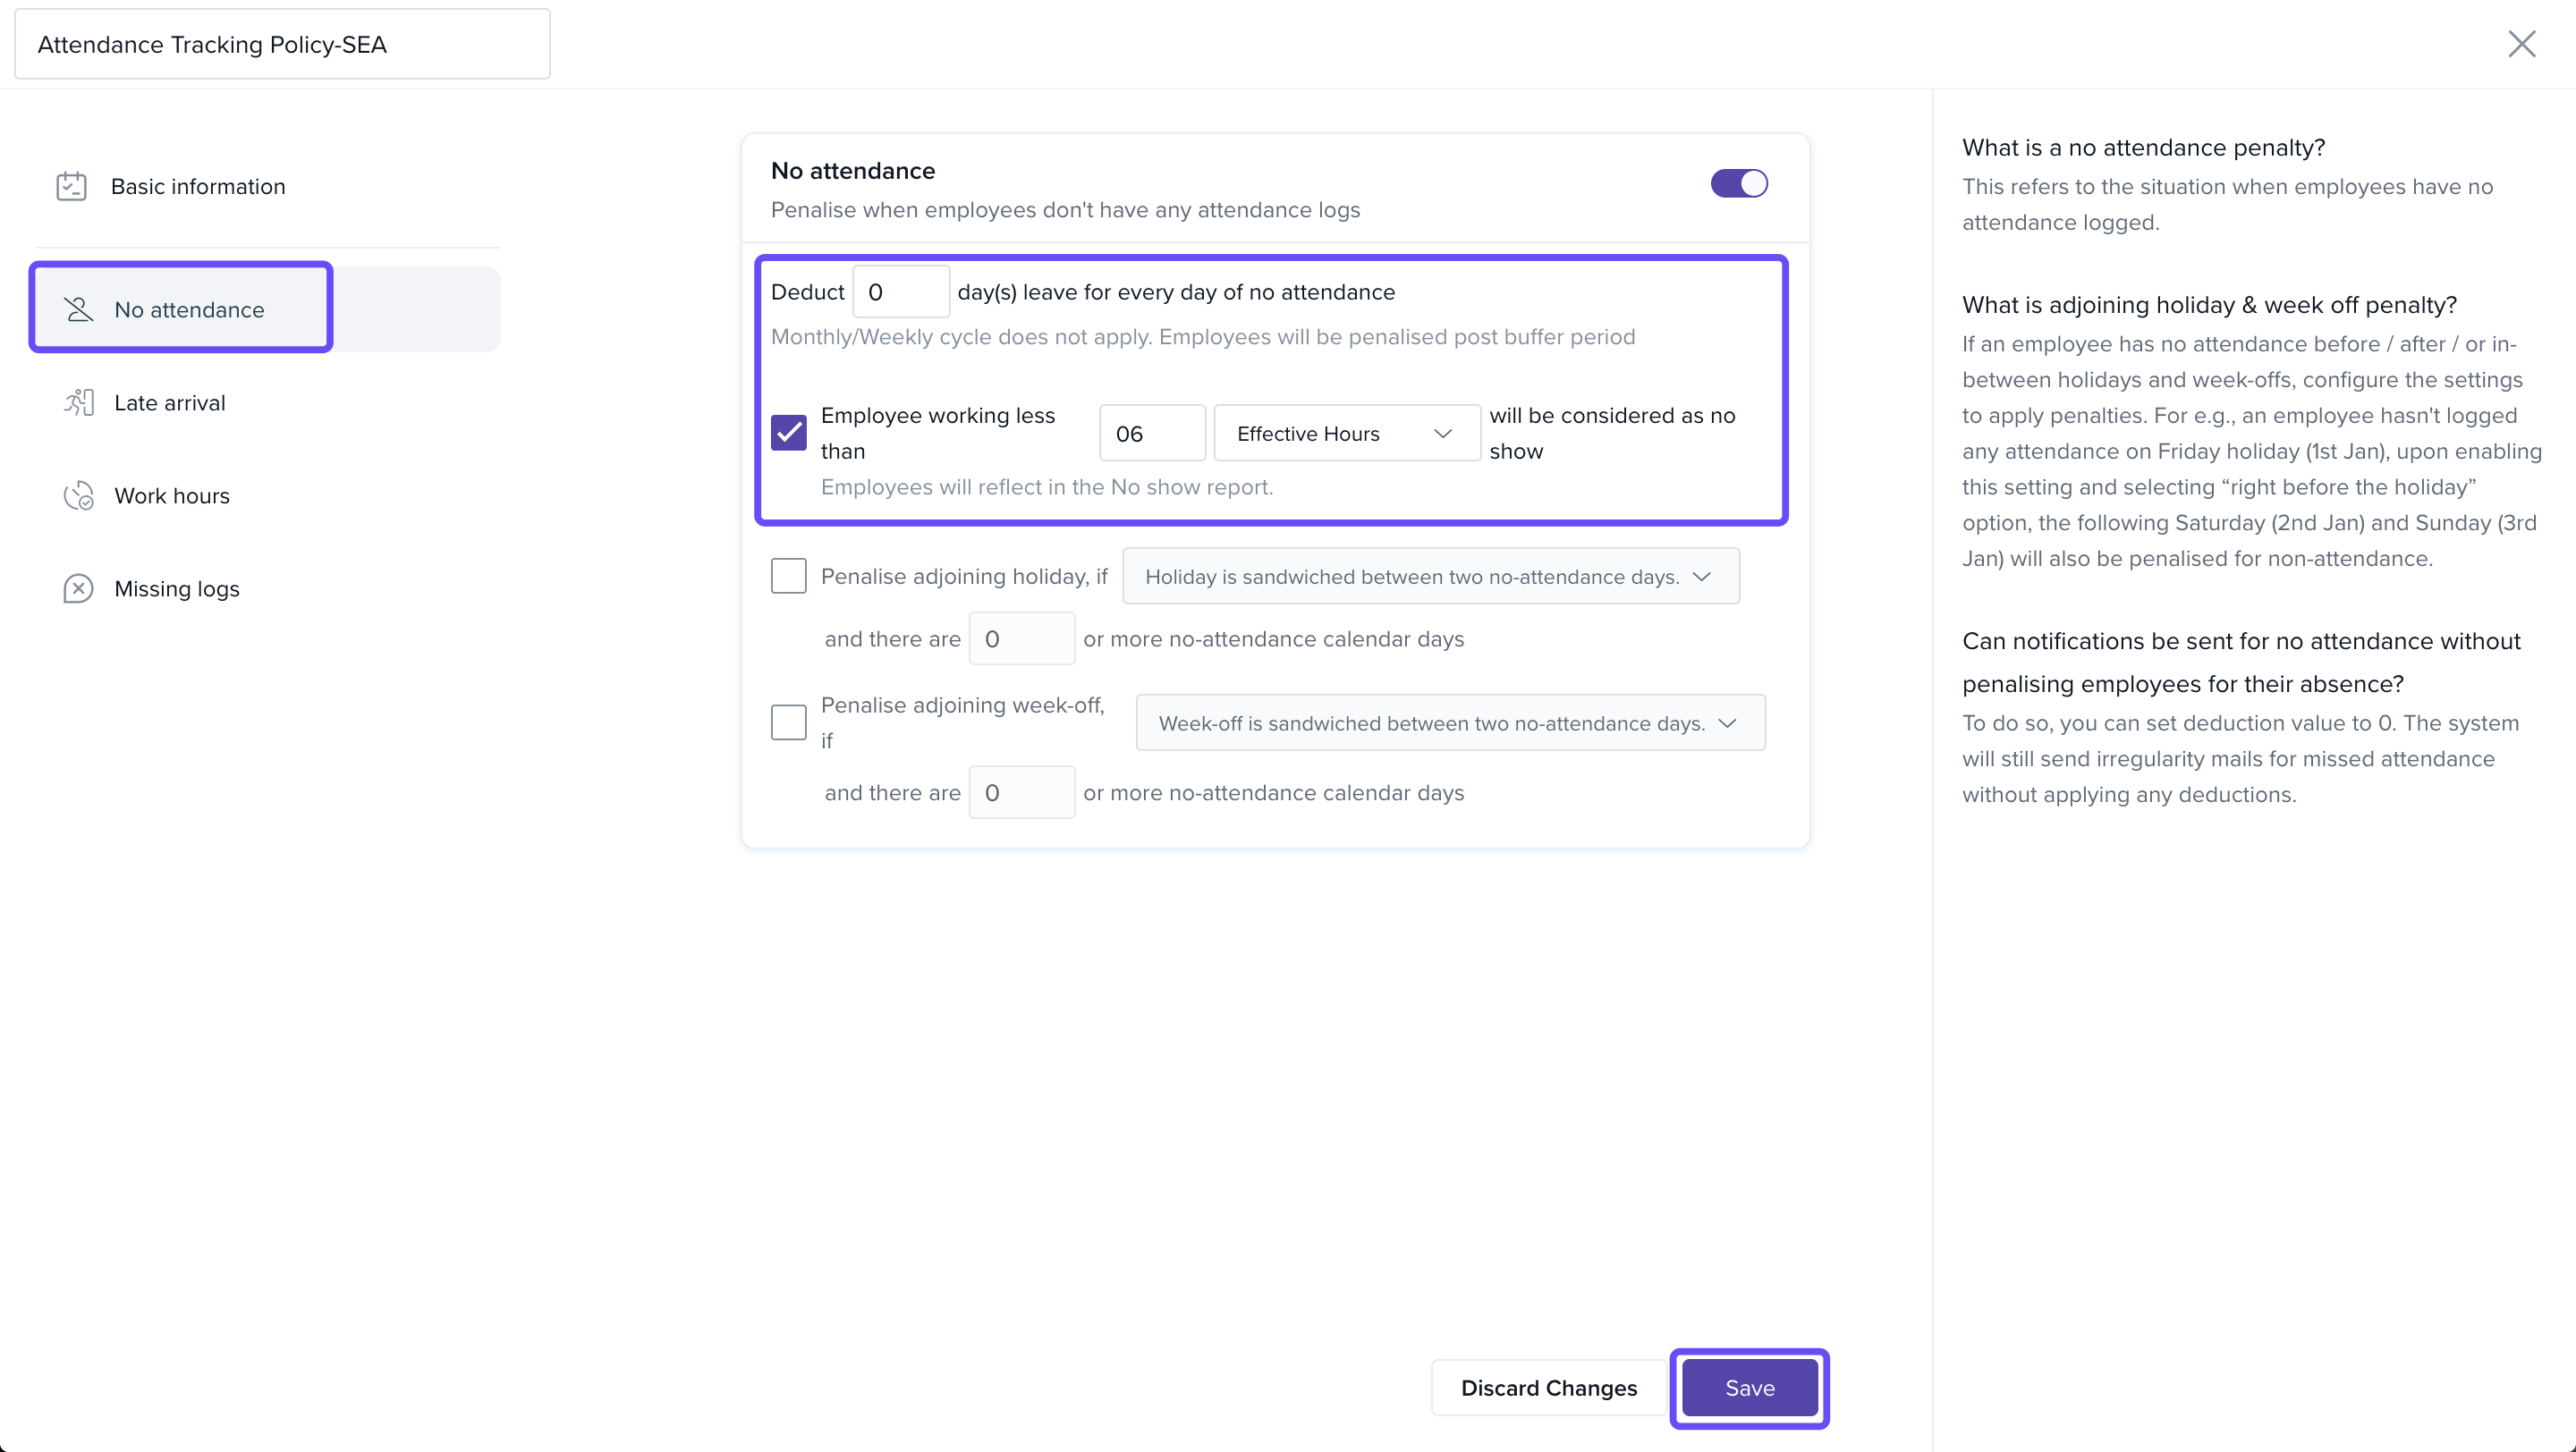The width and height of the screenshot is (2576, 1452).
Task: Switch to Late arrival section
Action: pyautogui.click(x=170, y=402)
